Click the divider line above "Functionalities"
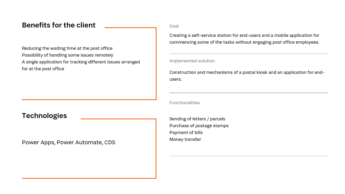This screenshot has height=194, width=345. tap(249, 93)
